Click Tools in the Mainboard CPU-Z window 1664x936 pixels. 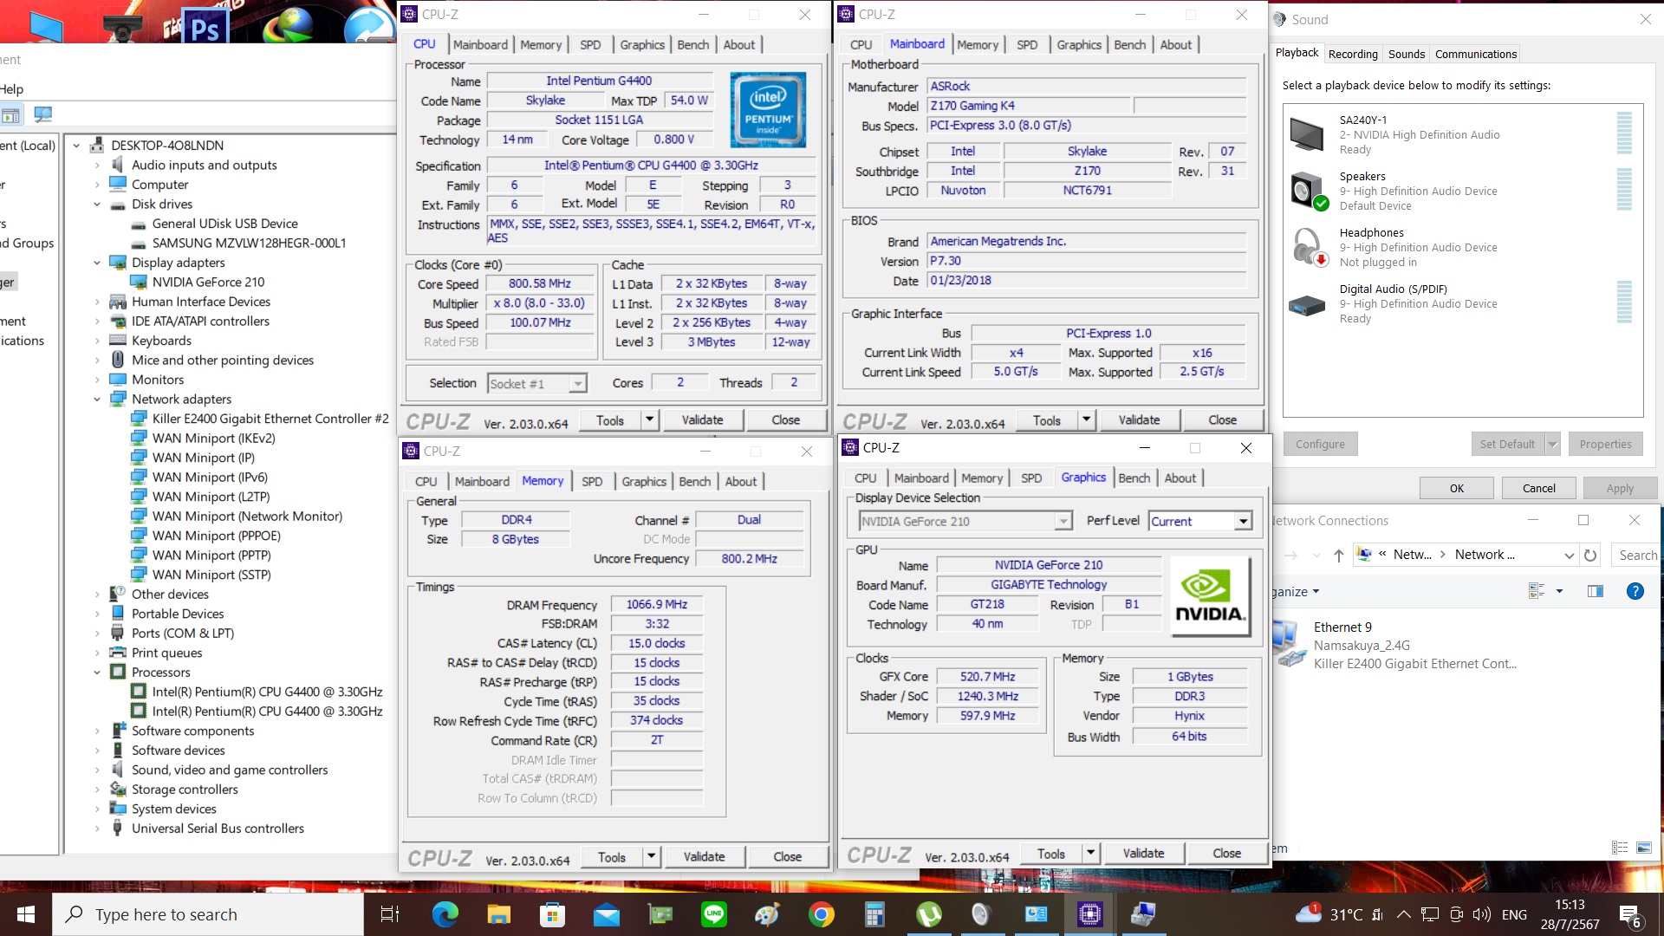click(1046, 420)
